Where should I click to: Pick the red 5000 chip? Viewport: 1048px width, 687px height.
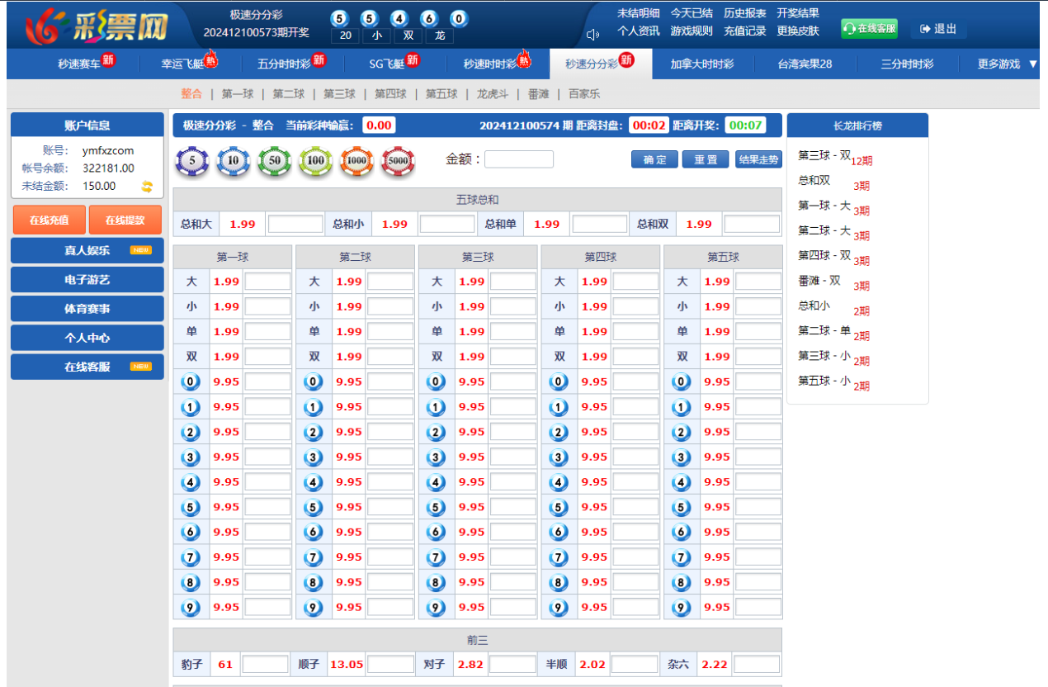pyautogui.click(x=398, y=161)
